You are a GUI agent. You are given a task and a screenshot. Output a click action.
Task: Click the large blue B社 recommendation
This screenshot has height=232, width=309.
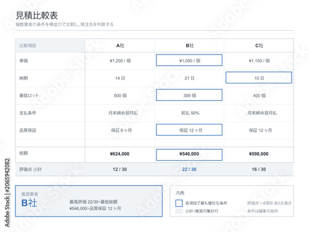click(x=29, y=203)
